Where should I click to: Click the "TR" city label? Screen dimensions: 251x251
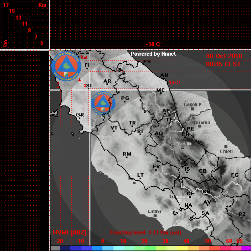point(133,123)
